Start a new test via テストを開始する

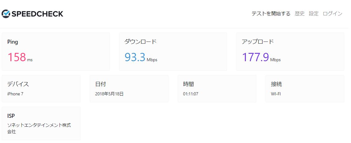point(271,14)
